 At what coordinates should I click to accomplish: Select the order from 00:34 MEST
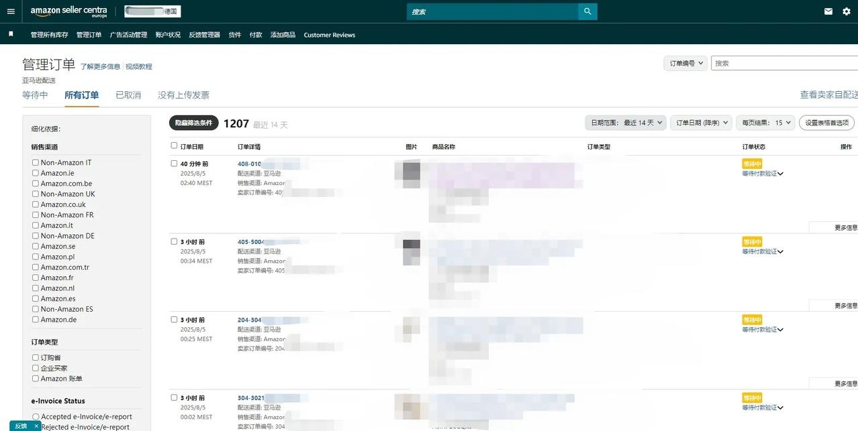[175, 241]
